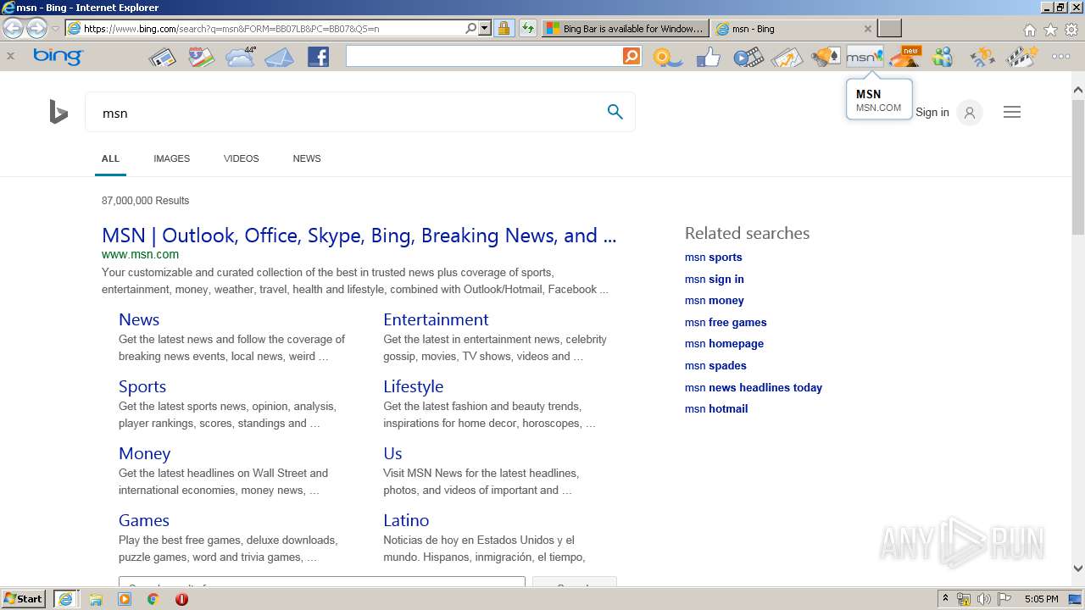This screenshot has height=610, width=1085.
Task: Open the Videos film icon in the Bing Bar
Action: click(748, 58)
